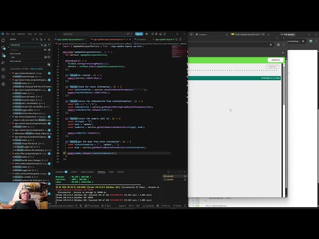Open the View menu
The height and width of the screenshot is (239, 319).
click(x=30, y=34)
